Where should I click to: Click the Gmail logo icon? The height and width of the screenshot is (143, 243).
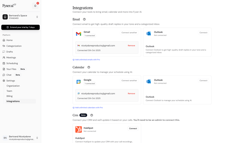click(x=78, y=34)
